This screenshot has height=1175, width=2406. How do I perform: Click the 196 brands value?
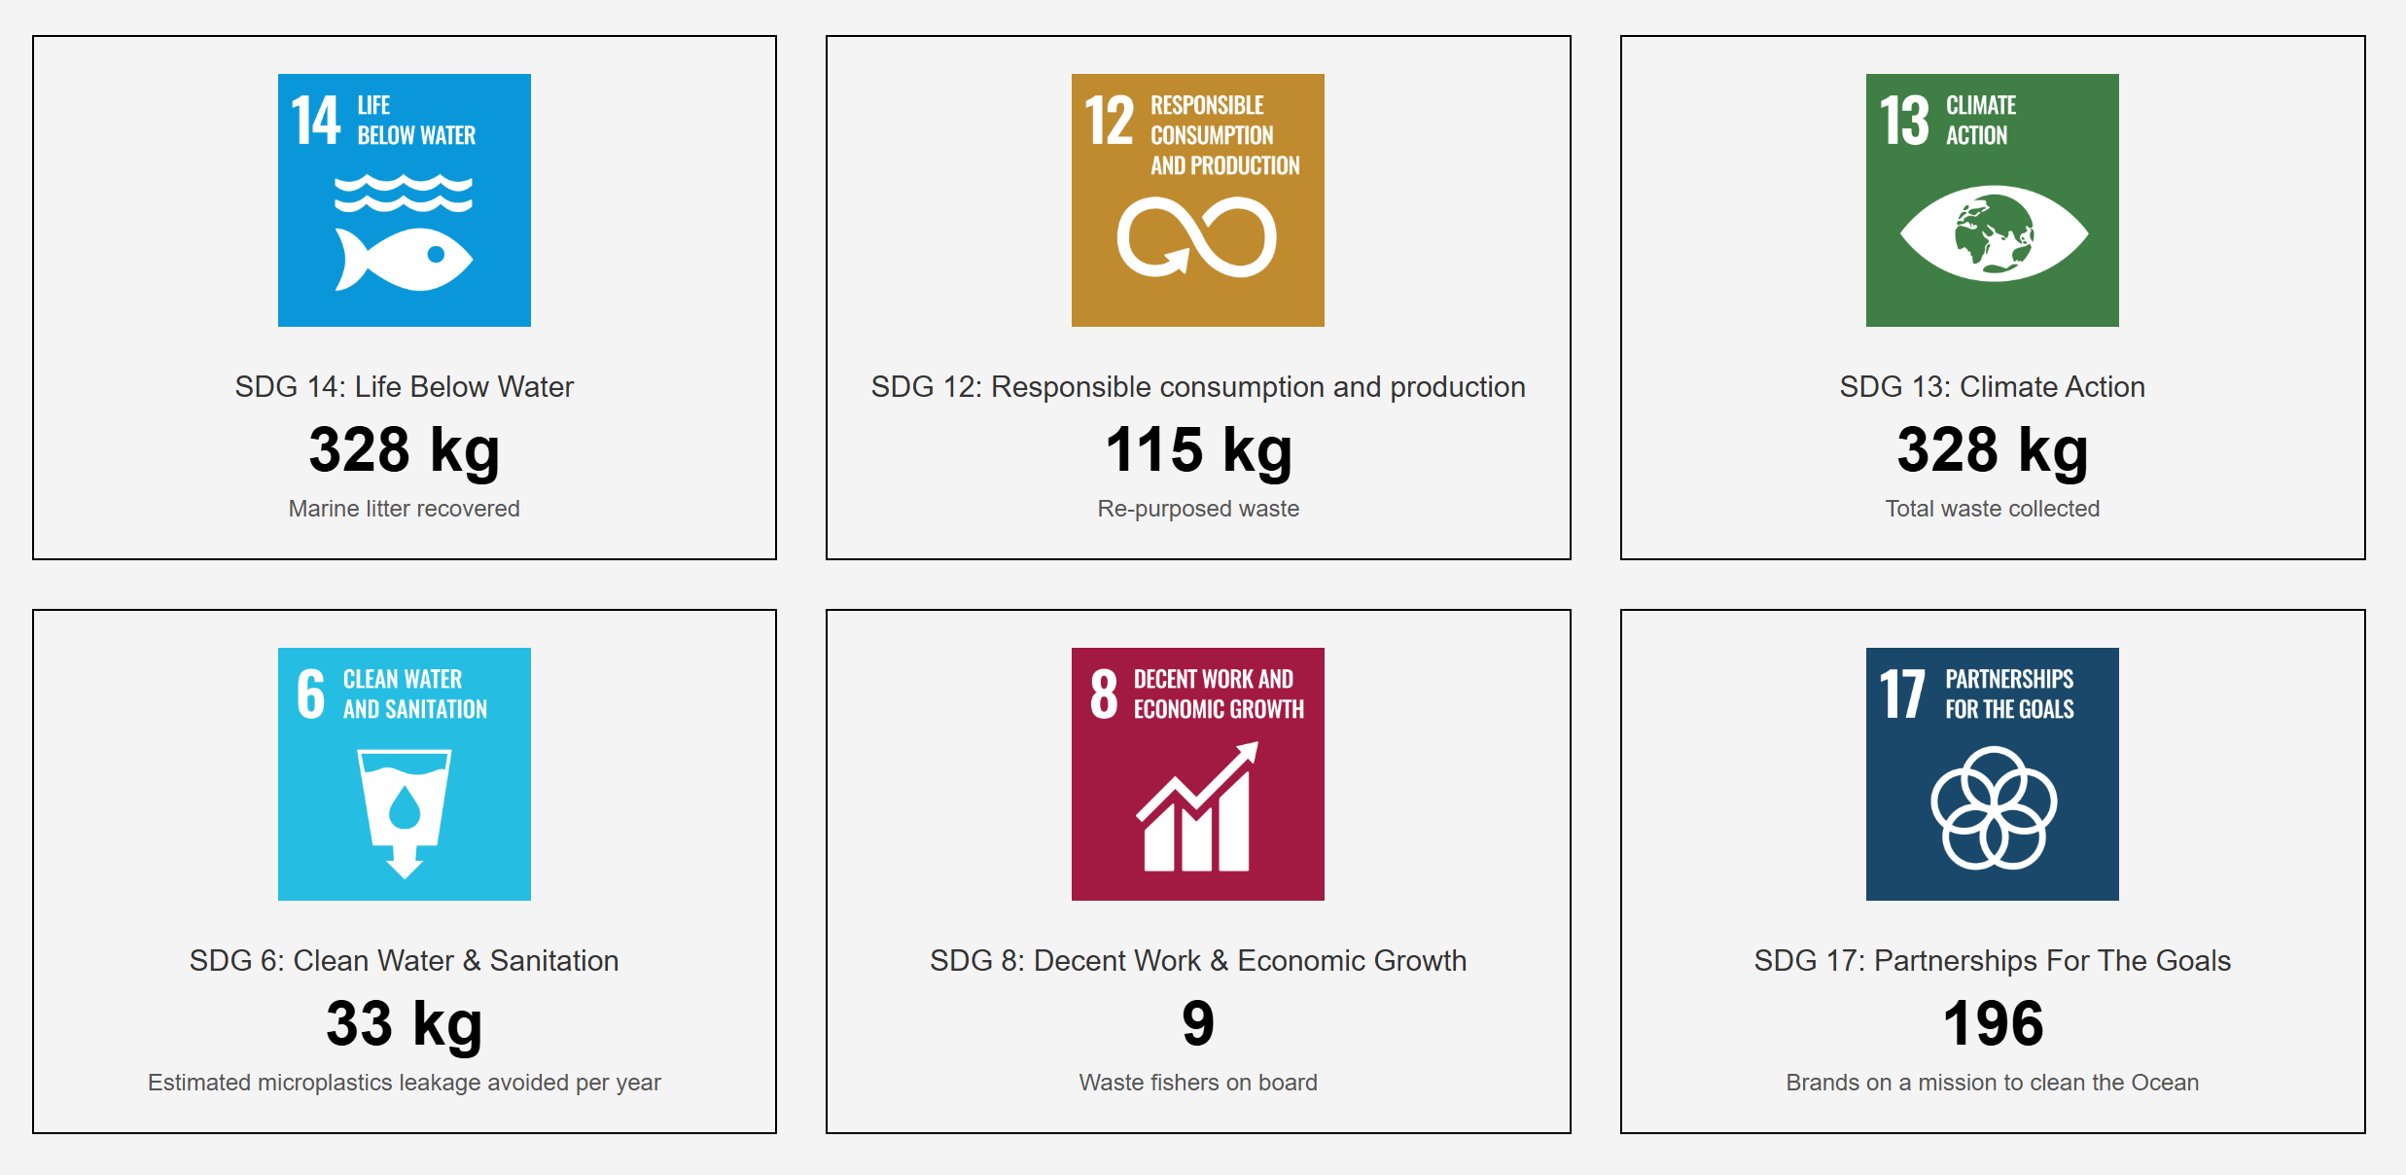(1993, 1023)
